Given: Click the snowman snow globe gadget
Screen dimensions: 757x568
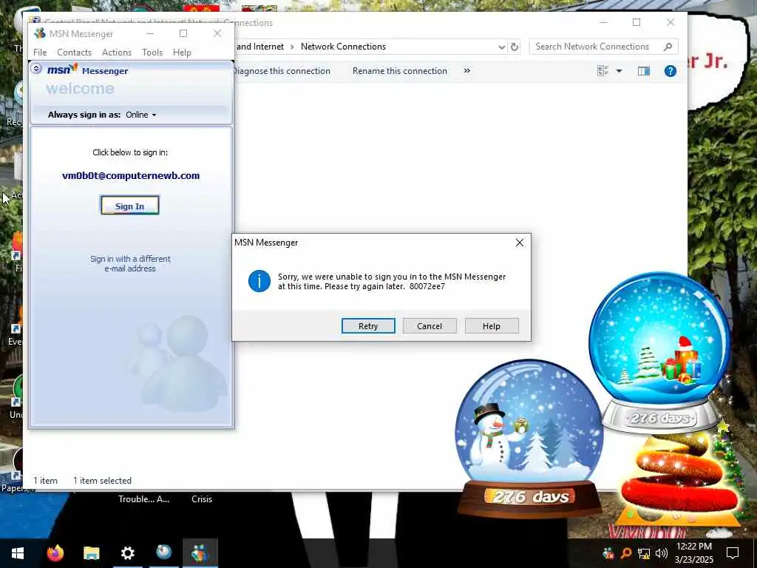Looking at the screenshot, I should [x=529, y=437].
